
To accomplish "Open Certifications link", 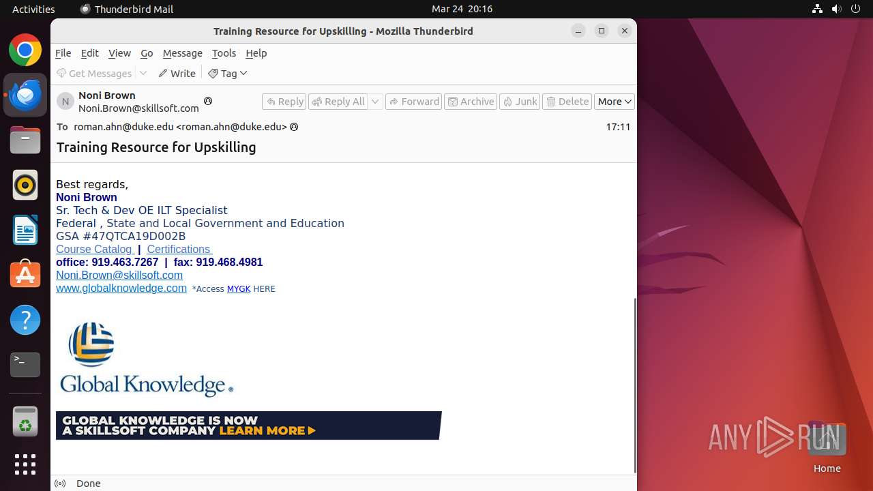I will pos(179,250).
